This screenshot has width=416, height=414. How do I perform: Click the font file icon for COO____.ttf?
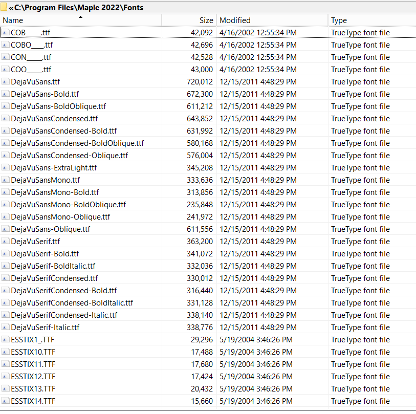(5, 70)
